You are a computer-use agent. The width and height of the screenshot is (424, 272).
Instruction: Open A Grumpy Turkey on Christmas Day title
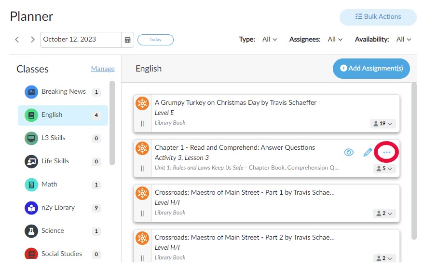(235, 103)
